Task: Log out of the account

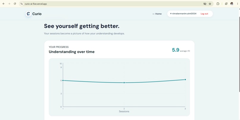Action: click(204, 14)
